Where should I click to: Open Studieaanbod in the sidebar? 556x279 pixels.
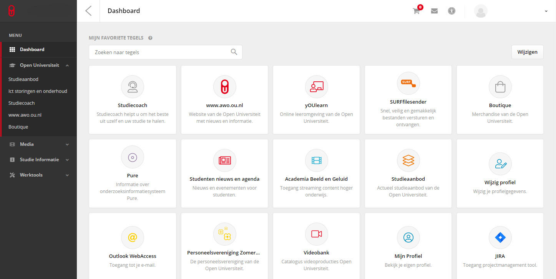point(23,79)
